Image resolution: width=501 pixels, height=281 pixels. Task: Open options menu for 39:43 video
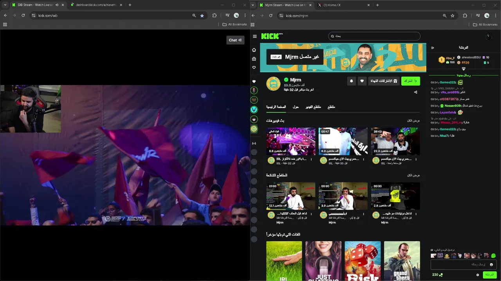(416, 159)
